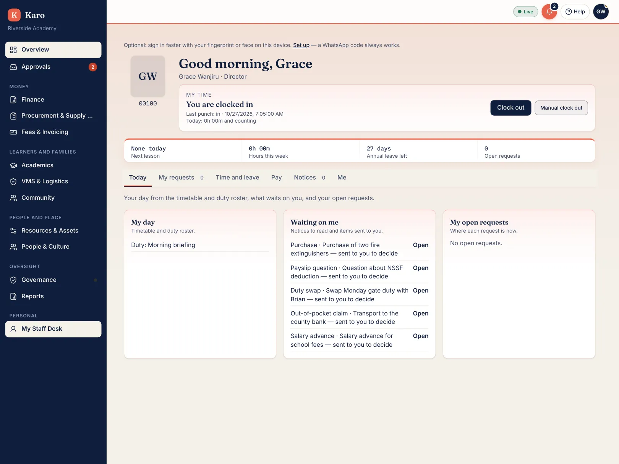Click the Finance document icon
This screenshot has width=619, height=464.
pos(13,100)
